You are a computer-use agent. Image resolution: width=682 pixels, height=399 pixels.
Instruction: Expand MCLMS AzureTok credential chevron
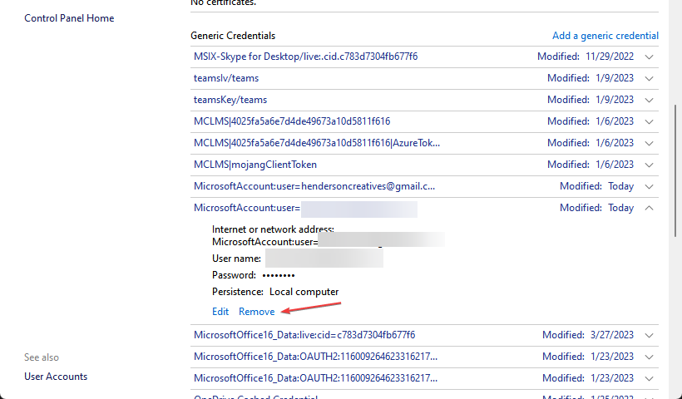(x=649, y=144)
